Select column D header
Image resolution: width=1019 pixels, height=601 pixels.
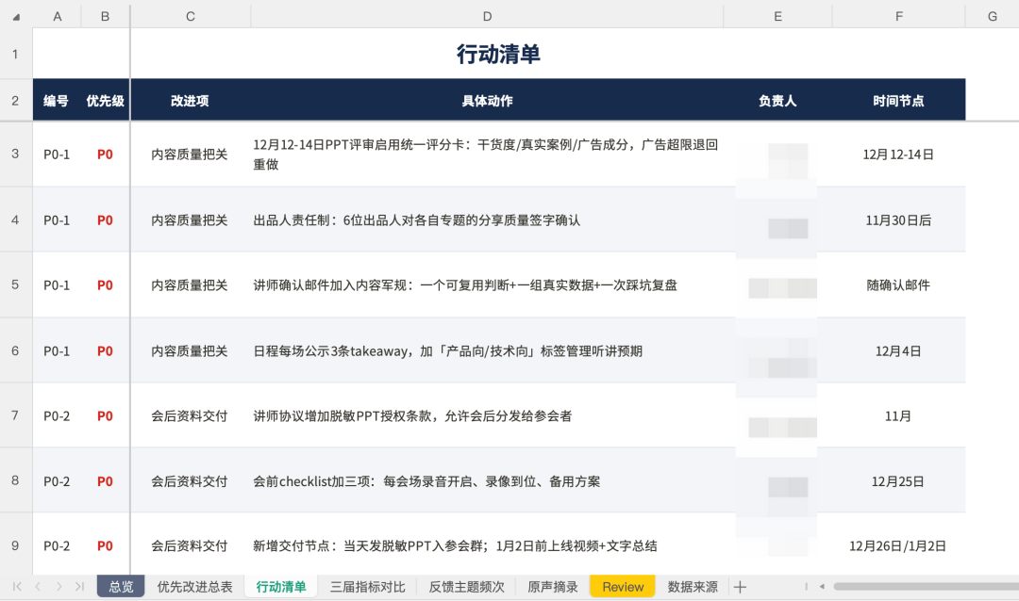[x=487, y=16]
